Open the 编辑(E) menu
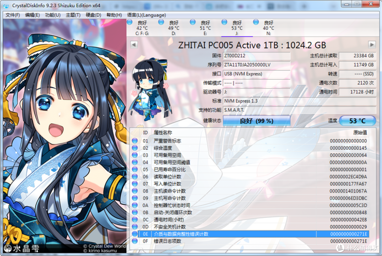The height and width of the screenshot is (256, 382). [x=33, y=15]
